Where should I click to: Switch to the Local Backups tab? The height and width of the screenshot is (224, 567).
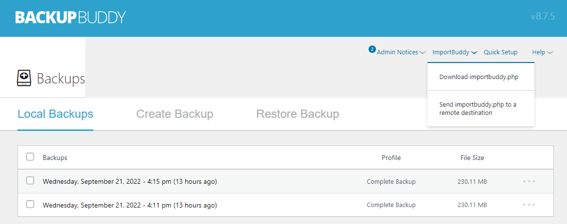coord(55,114)
